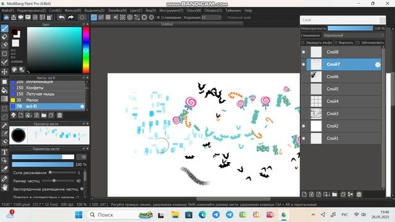Open the Help menu

tap(248, 10)
